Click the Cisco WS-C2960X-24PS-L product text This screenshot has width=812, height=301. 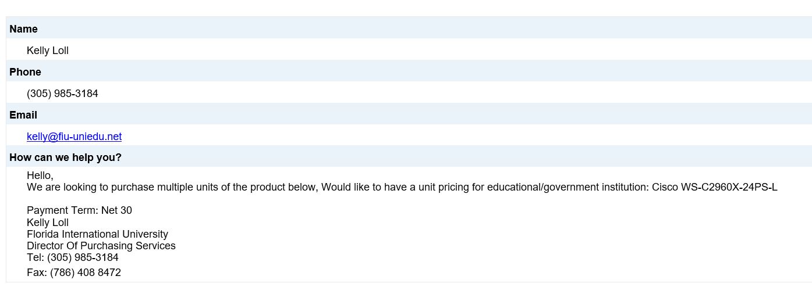[x=715, y=187]
